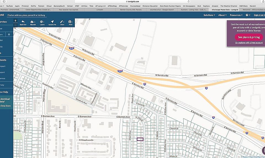Click the zoom out minus button
This screenshot has width=265, height=158.
point(15,25)
